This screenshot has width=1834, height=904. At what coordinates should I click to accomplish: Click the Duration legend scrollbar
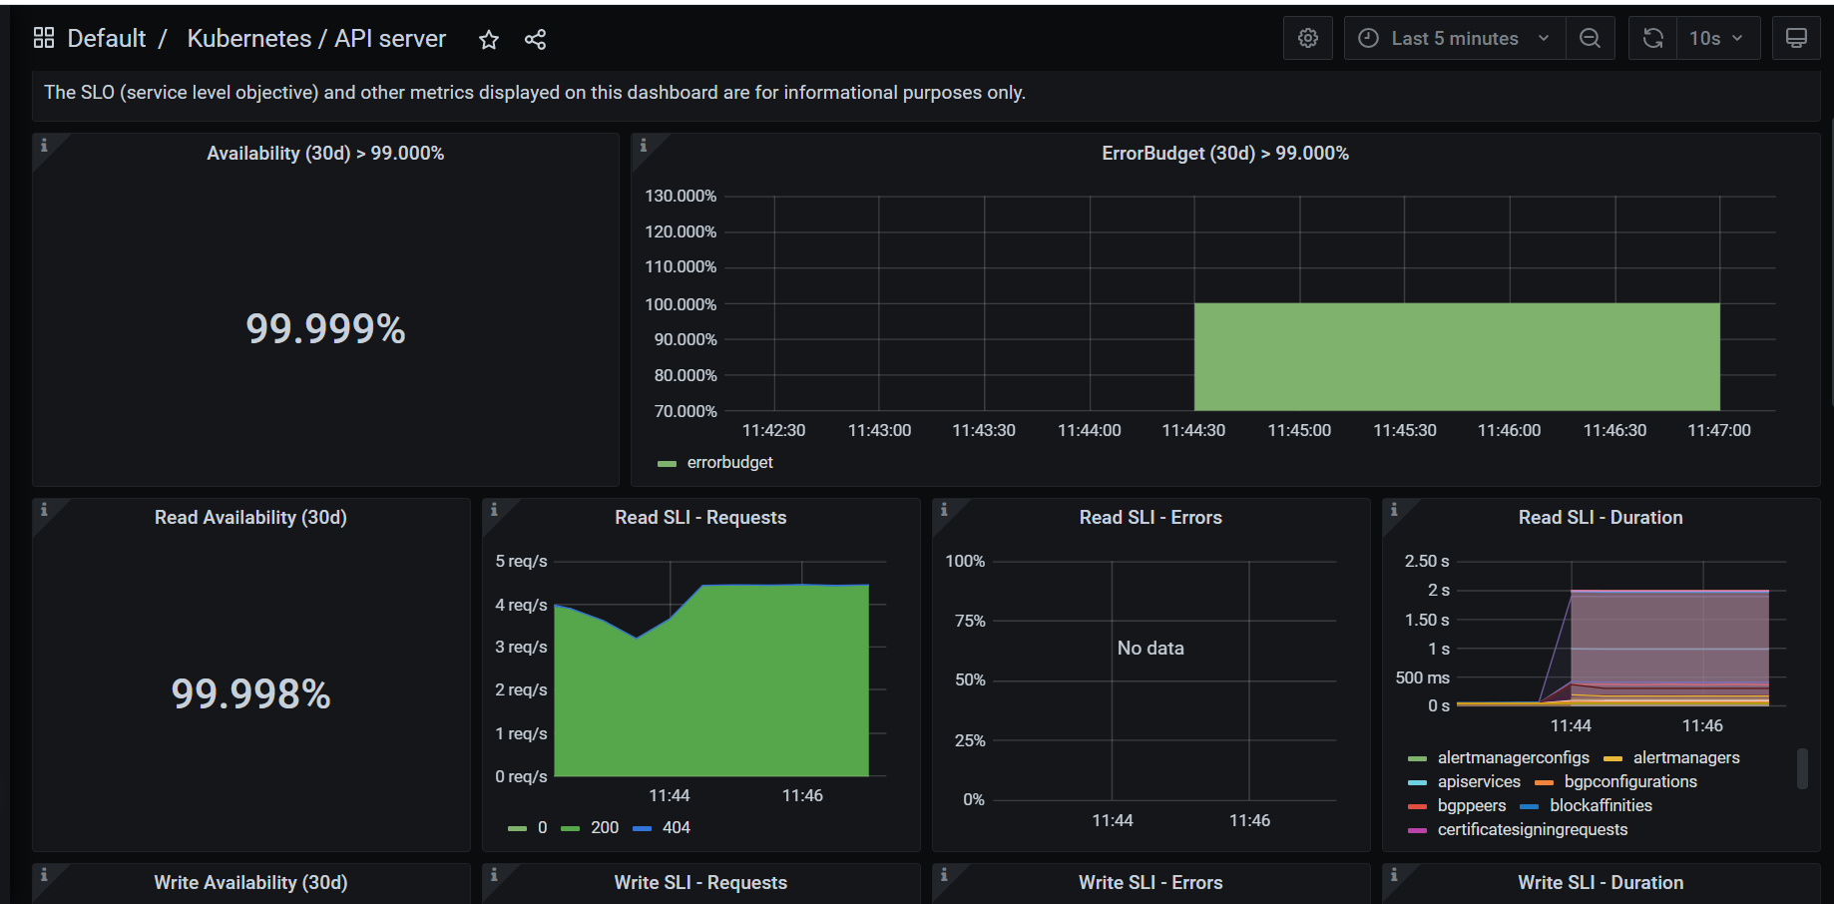1802,768
